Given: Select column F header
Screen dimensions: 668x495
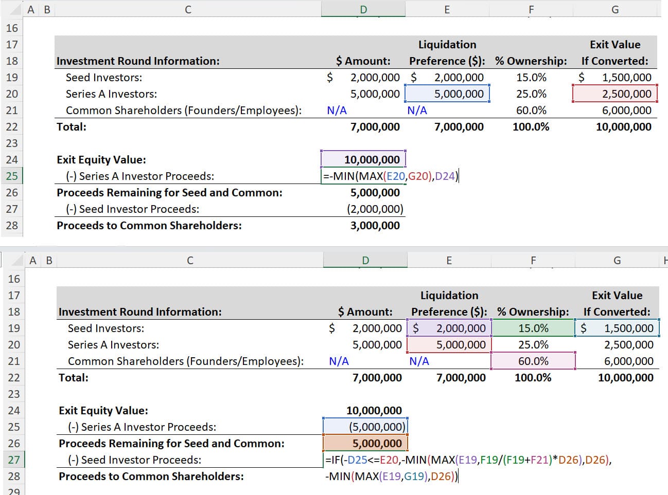Looking at the screenshot, I should click(531, 8).
